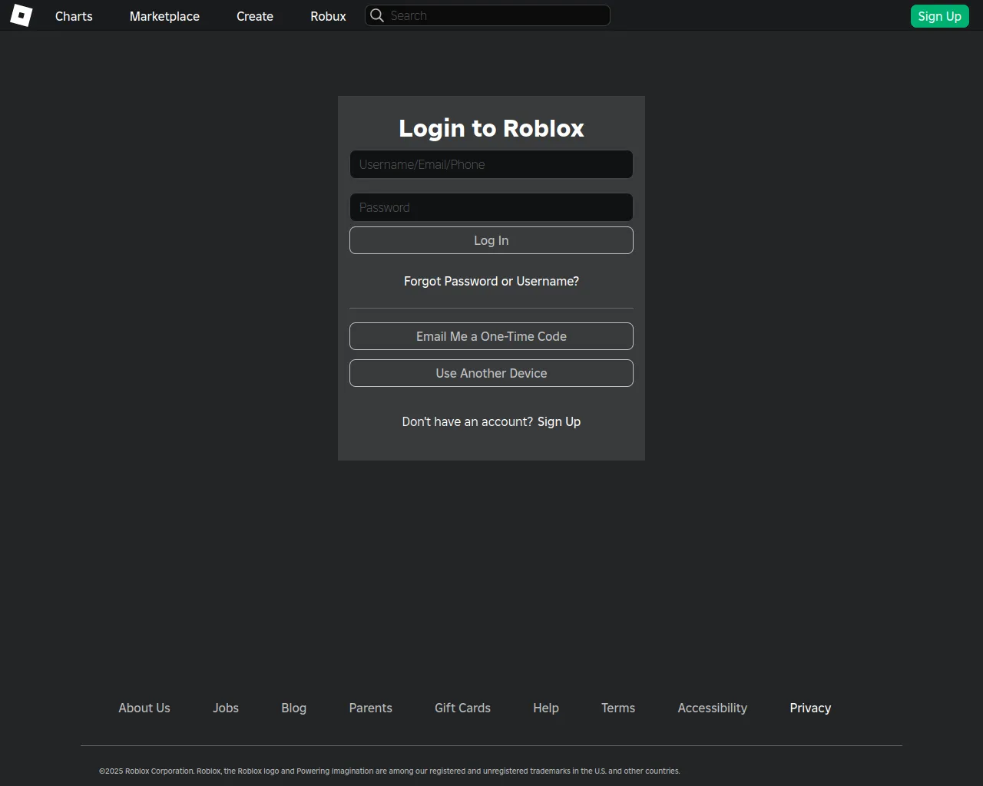Go to the Marketplace page
This screenshot has width=983, height=786.
click(x=164, y=16)
